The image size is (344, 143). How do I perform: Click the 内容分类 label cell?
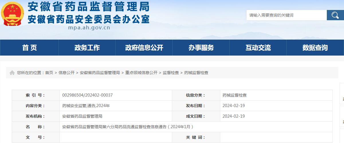36,106
